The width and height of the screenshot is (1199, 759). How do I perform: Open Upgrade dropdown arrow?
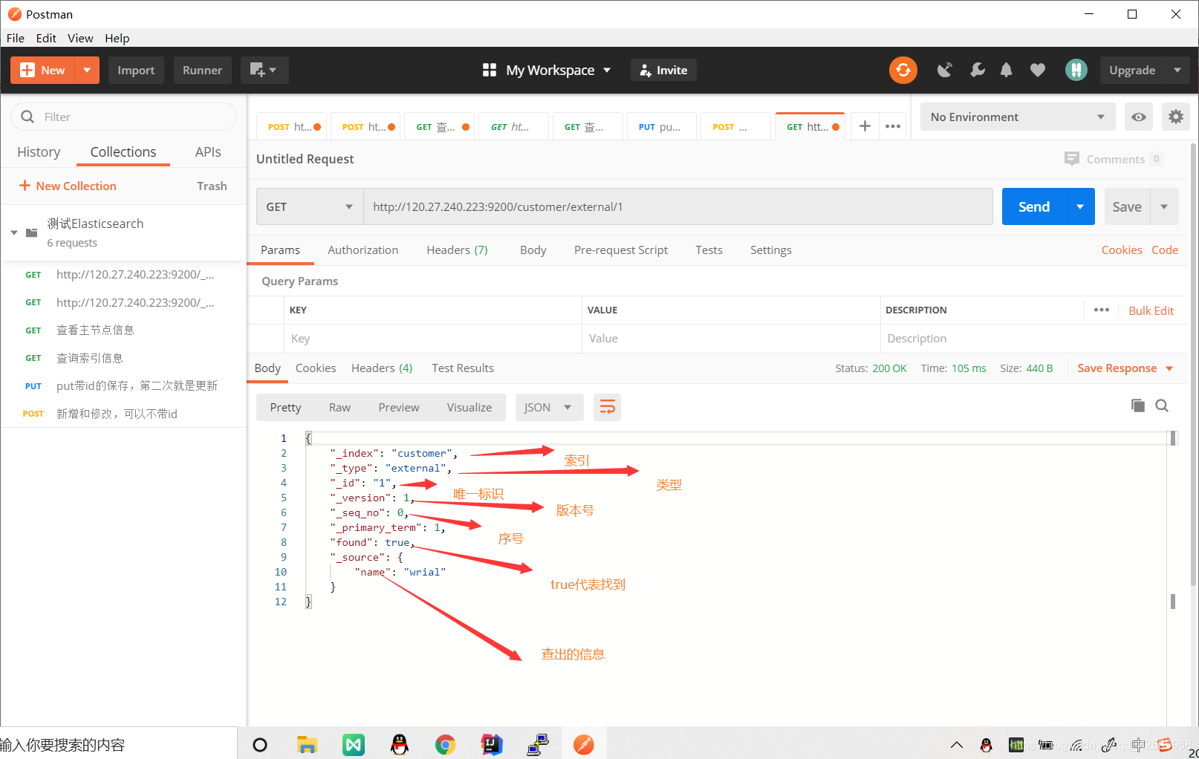[x=1177, y=70]
